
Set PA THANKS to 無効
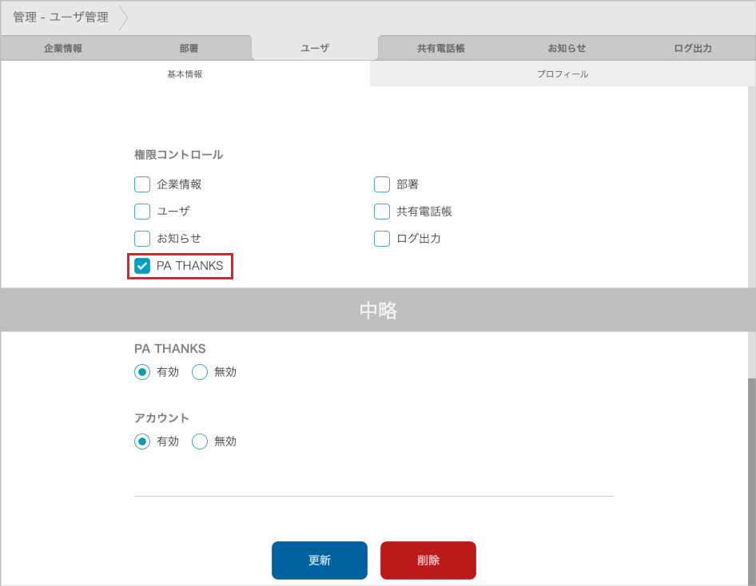[x=200, y=372]
